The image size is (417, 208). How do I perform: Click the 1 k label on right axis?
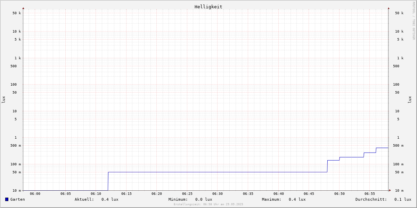[400, 58]
